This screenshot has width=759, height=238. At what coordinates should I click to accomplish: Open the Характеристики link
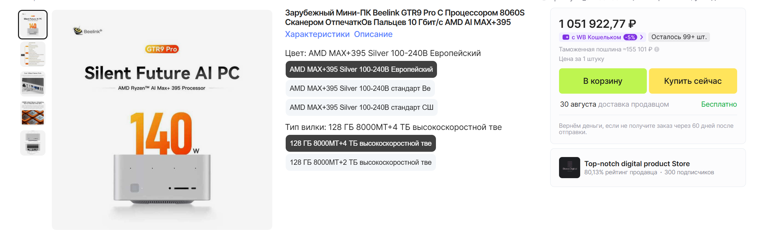click(x=317, y=34)
